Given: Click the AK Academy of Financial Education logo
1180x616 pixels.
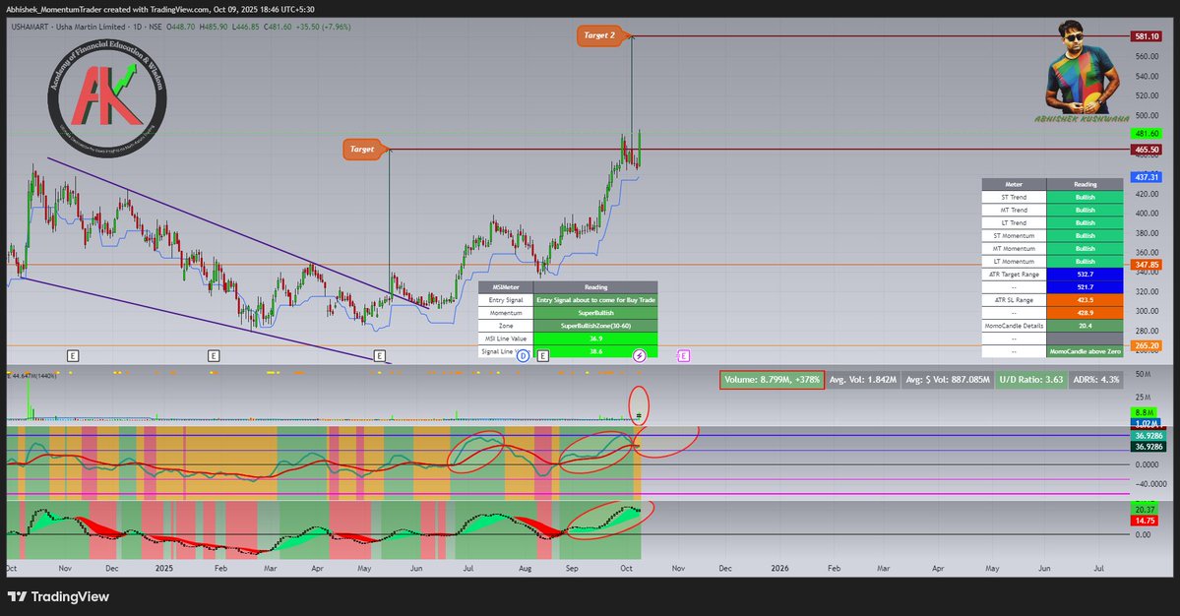Looking at the screenshot, I should tap(107, 97).
